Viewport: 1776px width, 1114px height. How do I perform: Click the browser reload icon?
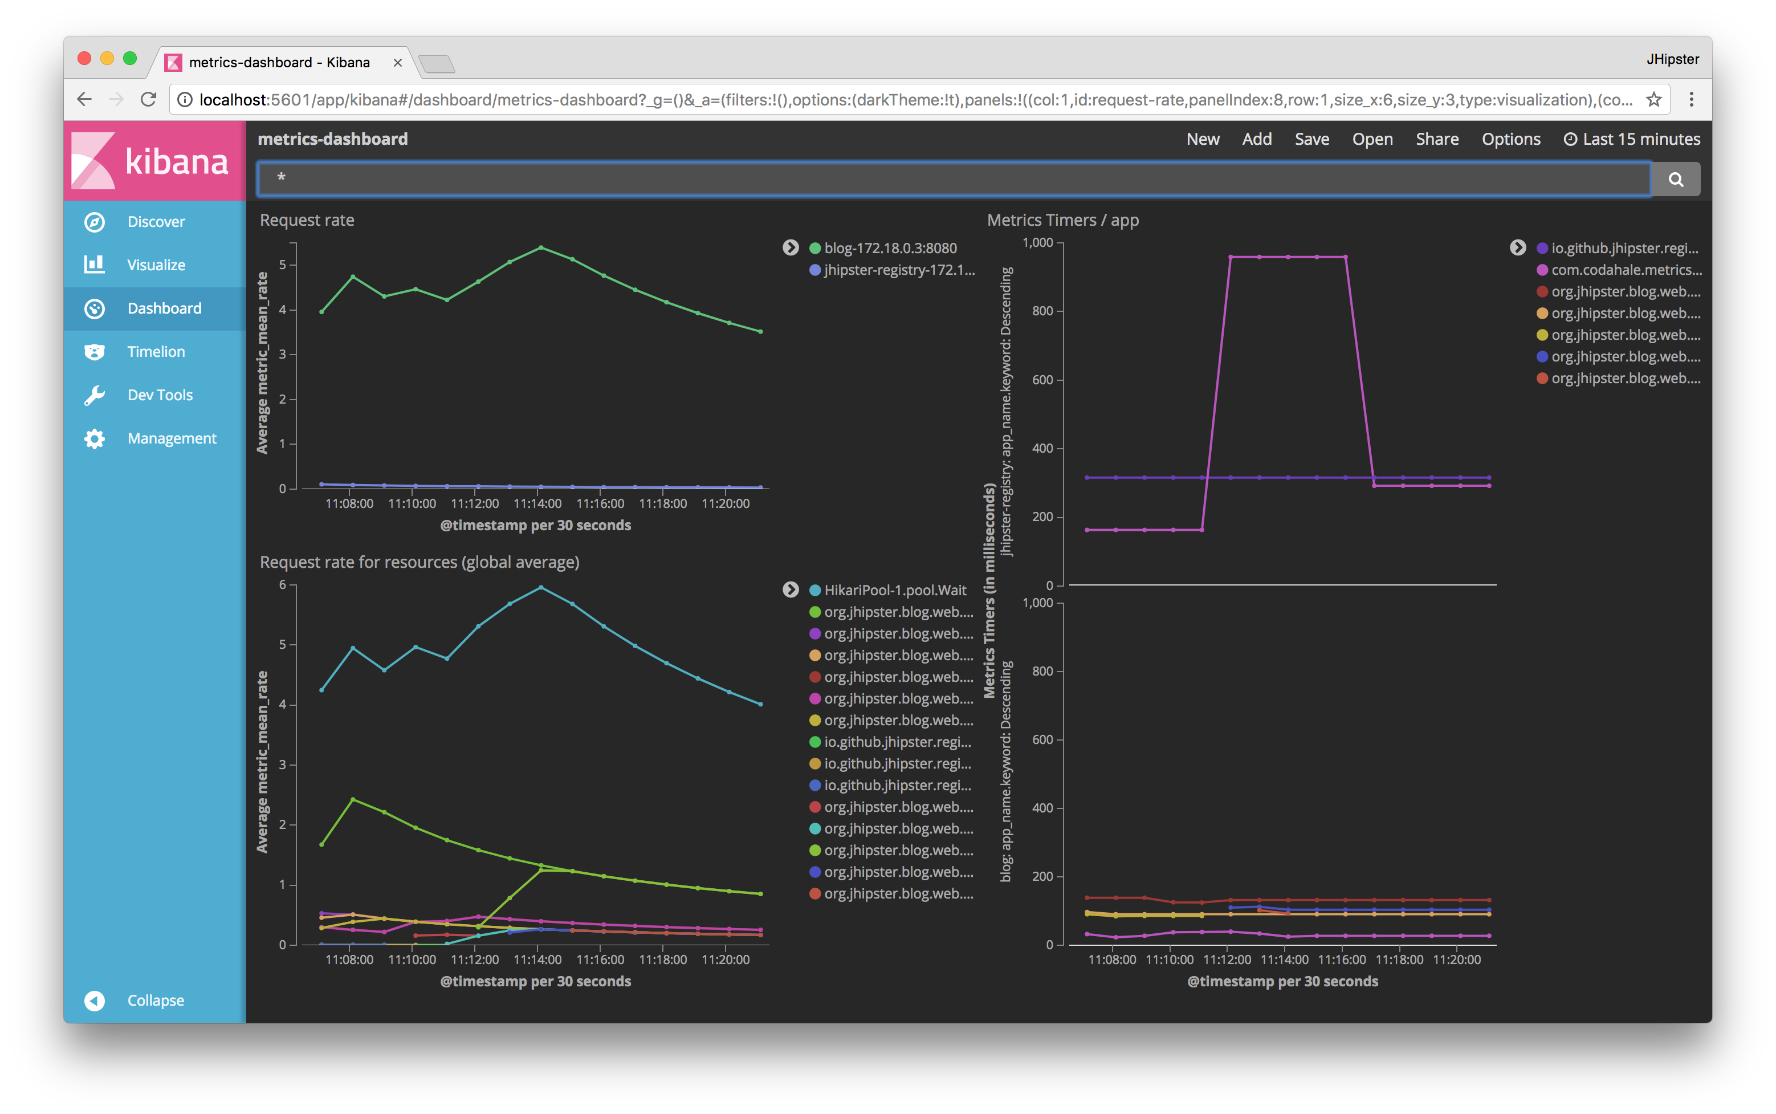coord(148,99)
